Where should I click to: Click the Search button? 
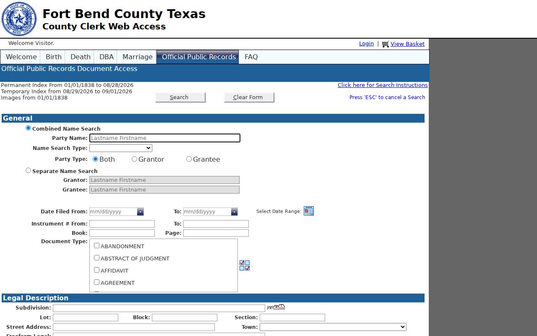[x=180, y=97]
